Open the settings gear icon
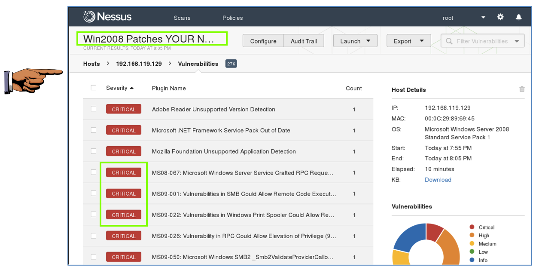This screenshot has width=536, height=270. 500,17
